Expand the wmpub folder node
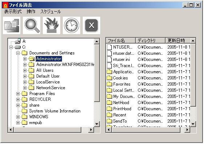204x144 pixels. point(18,123)
